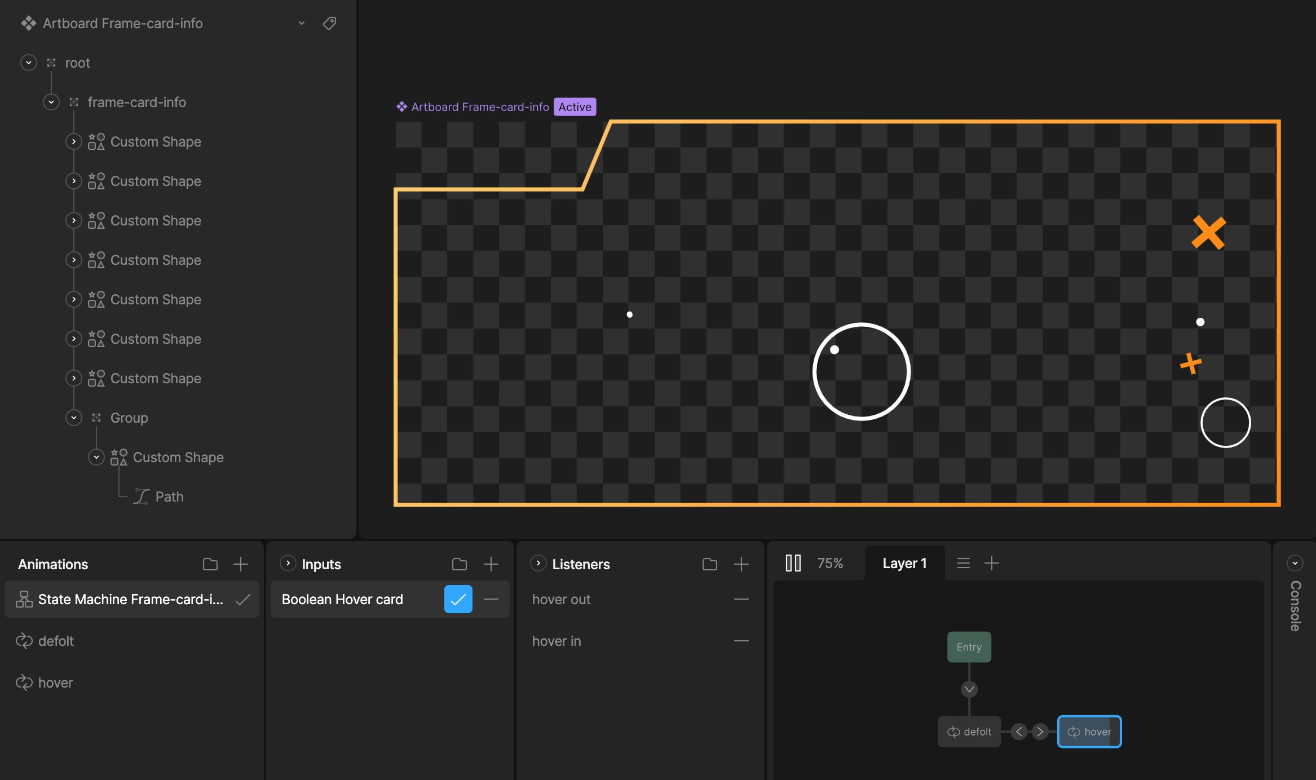Pause the state machine playback
Screen dimensions: 1316x780
point(793,563)
